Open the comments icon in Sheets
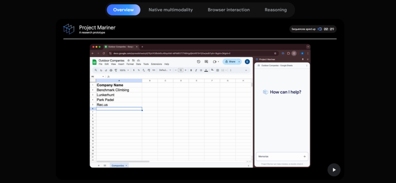The width and height of the screenshot is (396, 183). click(x=207, y=62)
